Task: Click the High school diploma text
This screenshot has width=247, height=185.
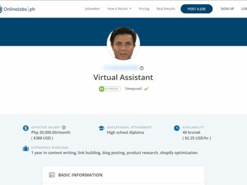Action: coord(126,133)
